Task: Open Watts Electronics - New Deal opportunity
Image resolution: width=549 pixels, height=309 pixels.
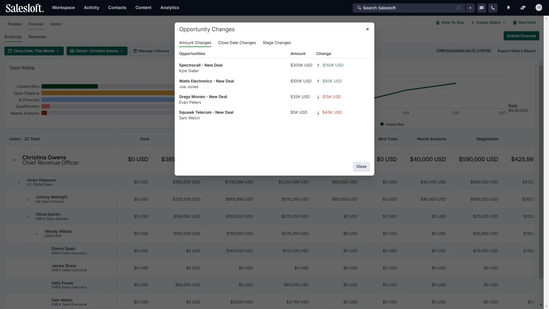Action: click(x=207, y=81)
